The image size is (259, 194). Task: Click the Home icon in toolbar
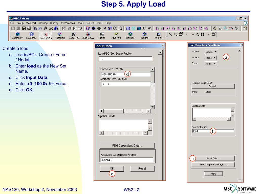pyautogui.click(x=245, y=28)
